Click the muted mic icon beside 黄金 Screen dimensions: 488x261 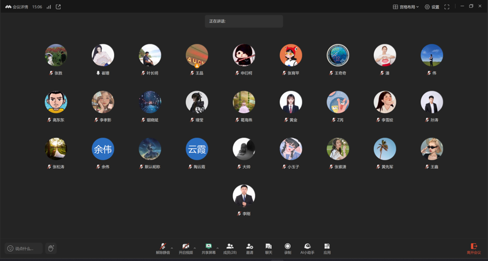[x=286, y=120]
